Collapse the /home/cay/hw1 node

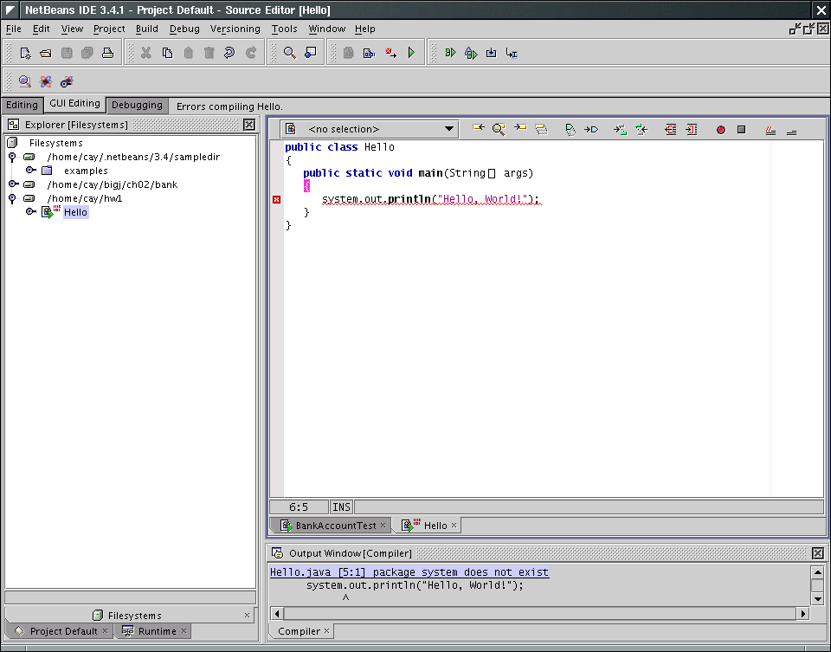pyautogui.click(x=12, y=197)
